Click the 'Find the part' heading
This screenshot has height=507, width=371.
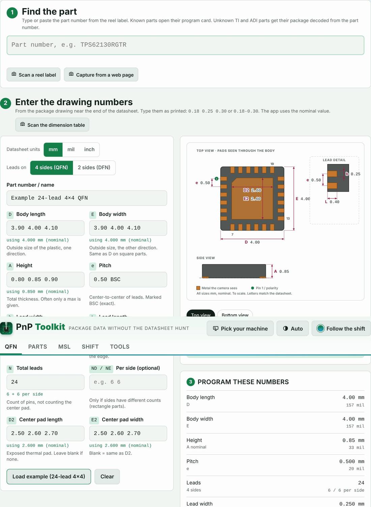49,11
